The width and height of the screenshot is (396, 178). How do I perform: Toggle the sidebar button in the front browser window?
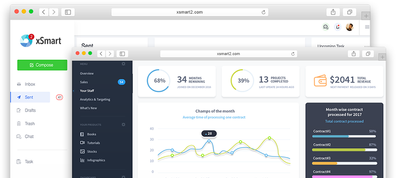pyautogui.click(x=122, y=54)
